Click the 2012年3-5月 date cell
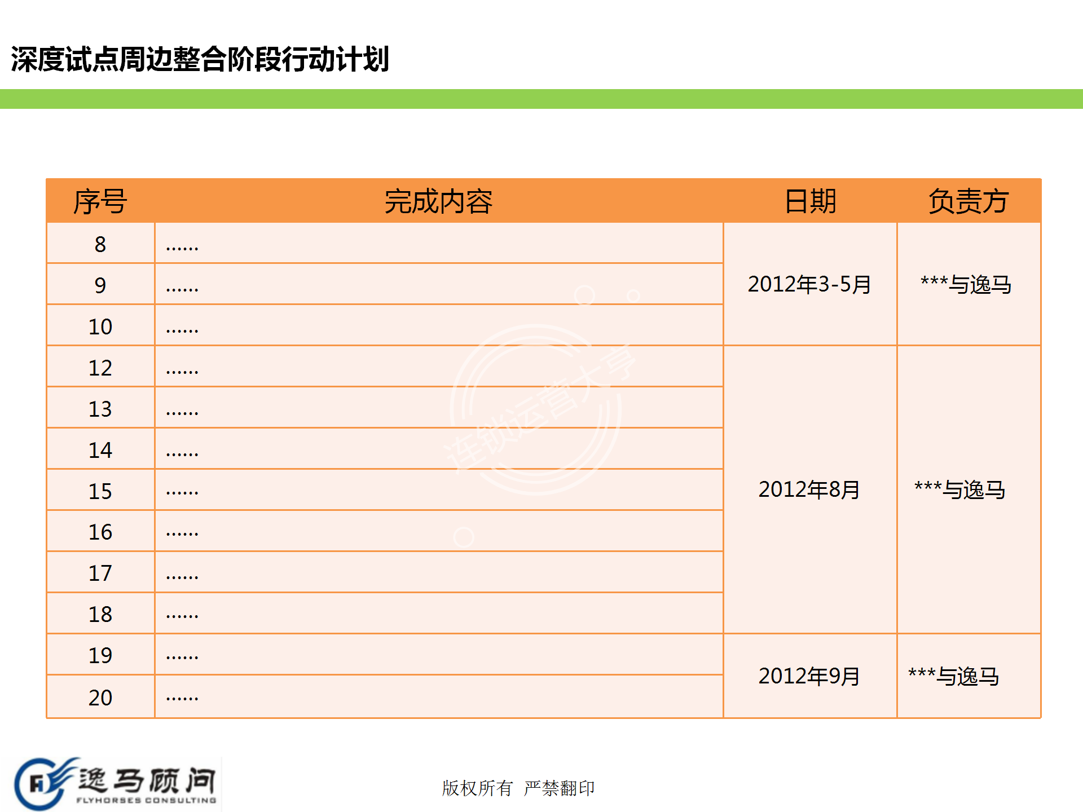Viewport: 1083px width, 812px height. coord(809,284)
